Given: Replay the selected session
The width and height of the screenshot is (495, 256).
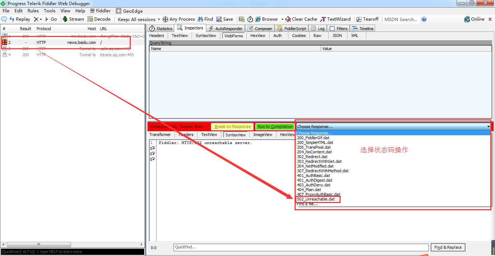Looking at the screenshot, I should [x=20, y=19].
